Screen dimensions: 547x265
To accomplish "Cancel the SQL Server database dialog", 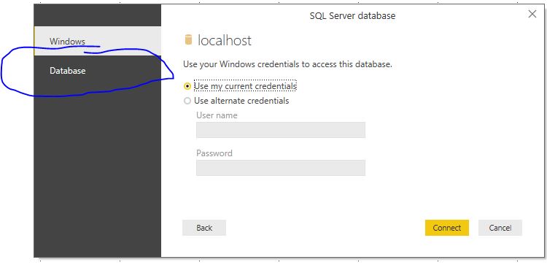I will pyautogui.click(x=500, y=228).
